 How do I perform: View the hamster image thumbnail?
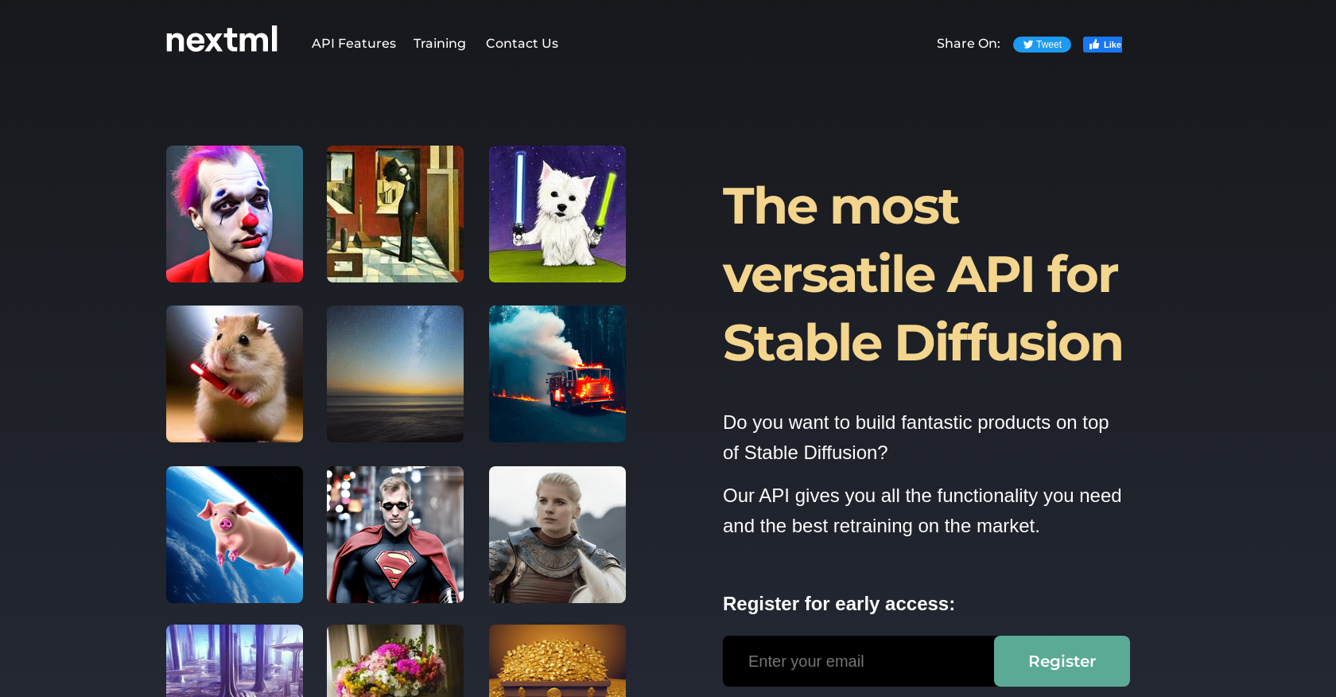coord(235,374)
